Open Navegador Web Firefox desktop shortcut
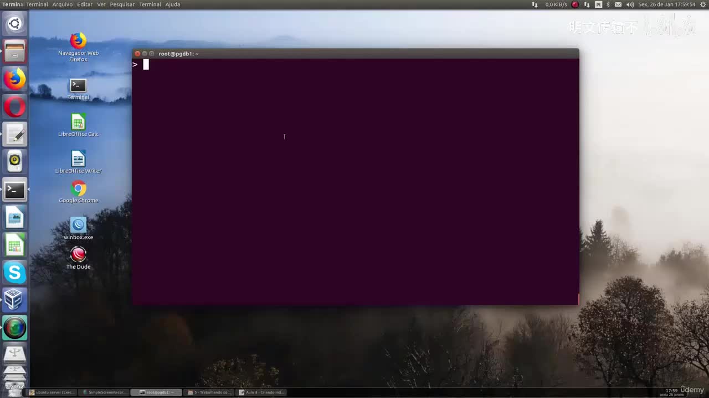Viewport: 709px width, 398px height. pyautogui.click(x=78, y=48)
